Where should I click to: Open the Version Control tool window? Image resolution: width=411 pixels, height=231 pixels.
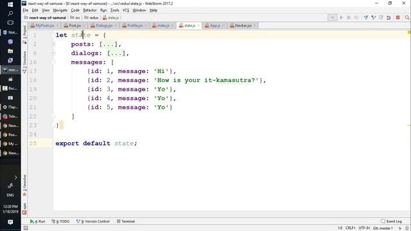[92, 221]
